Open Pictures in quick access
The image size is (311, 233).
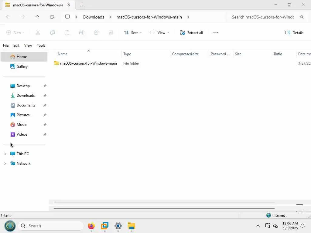[24, 115]
